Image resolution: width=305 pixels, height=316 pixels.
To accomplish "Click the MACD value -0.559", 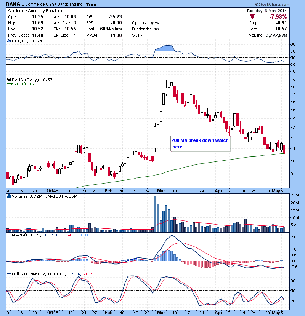I will tap(50, 235).
